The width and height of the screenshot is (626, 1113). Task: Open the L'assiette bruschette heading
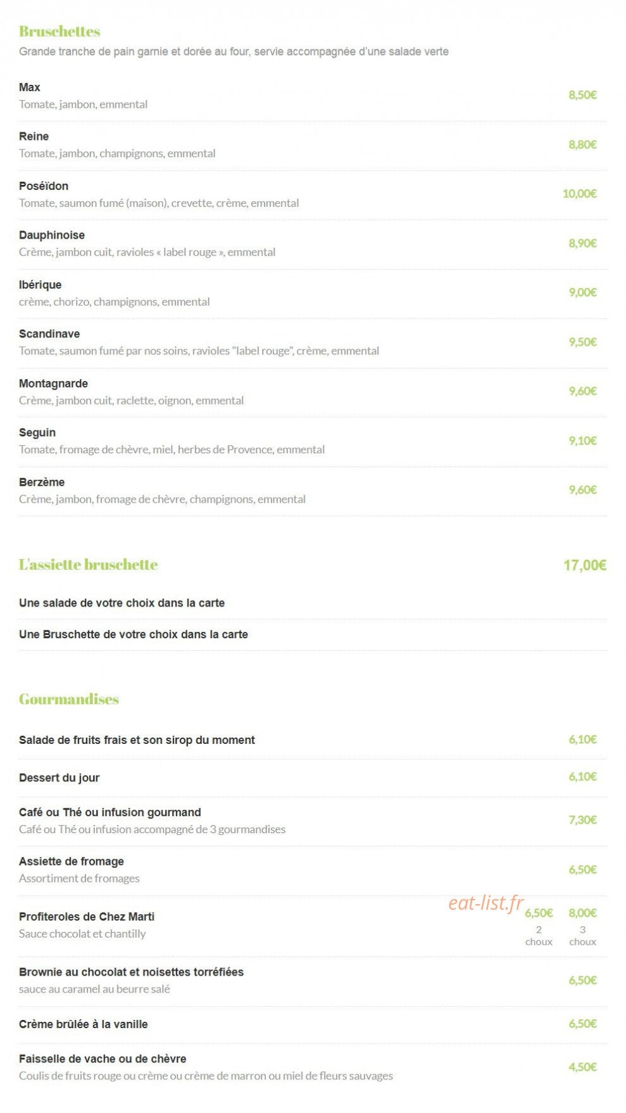(88, 565)
